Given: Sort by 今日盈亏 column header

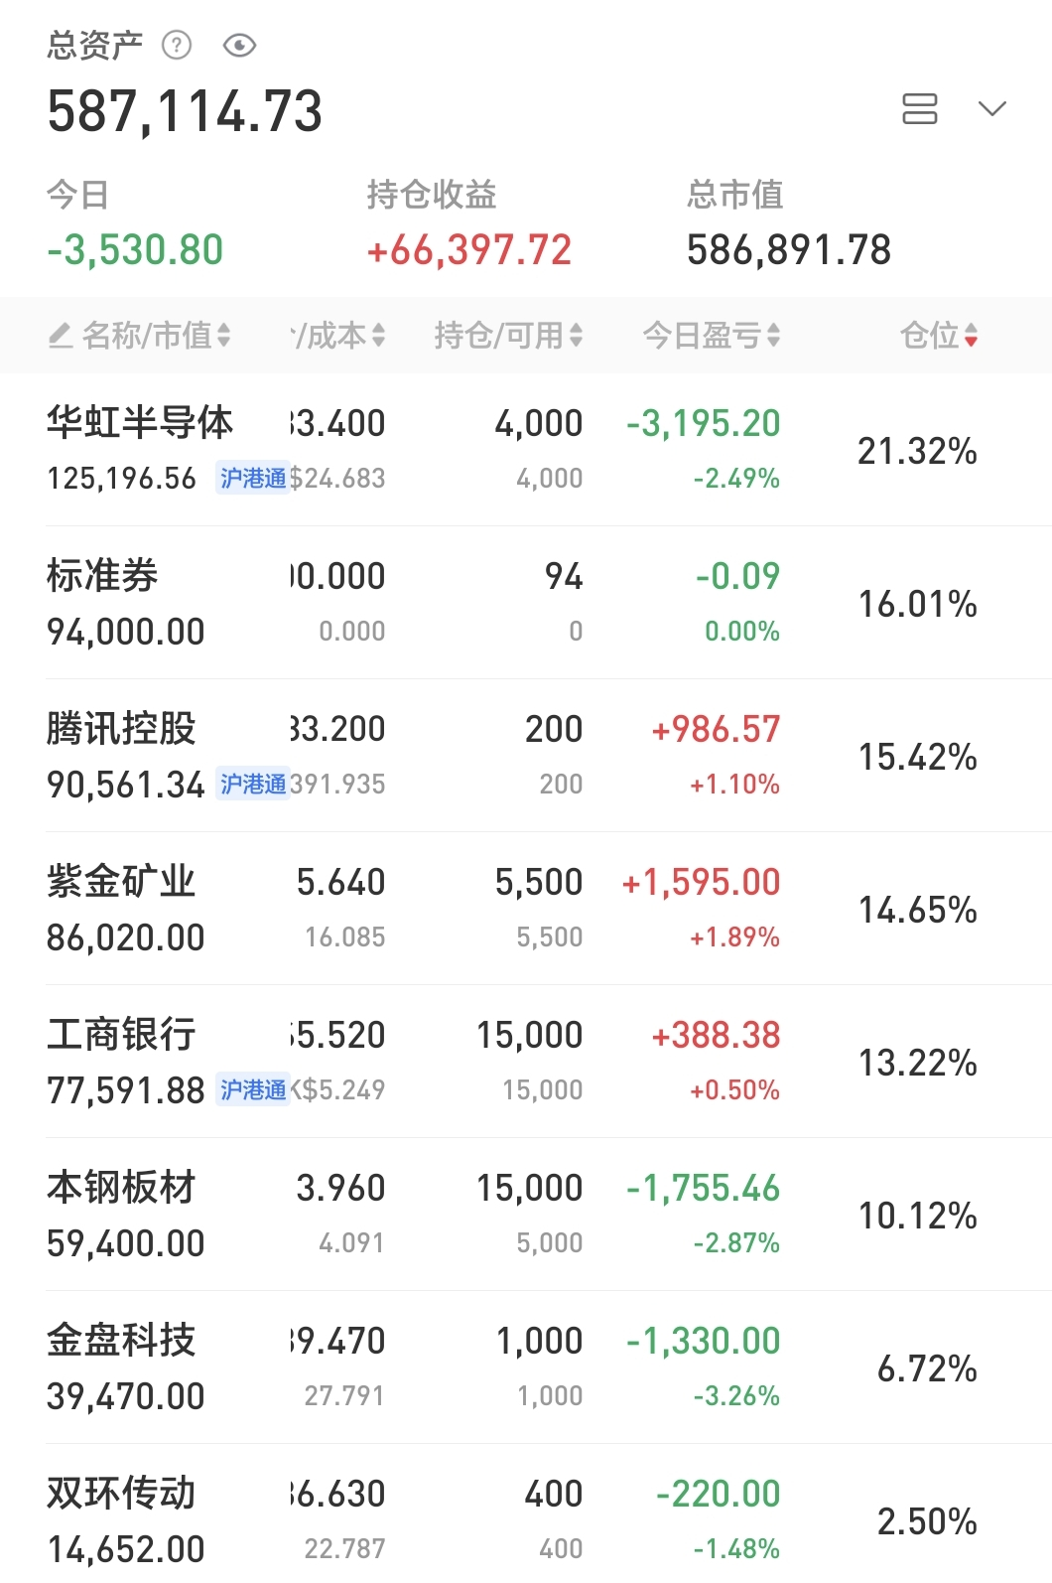Looking at the screenshot, I should (x=711, y=336).
